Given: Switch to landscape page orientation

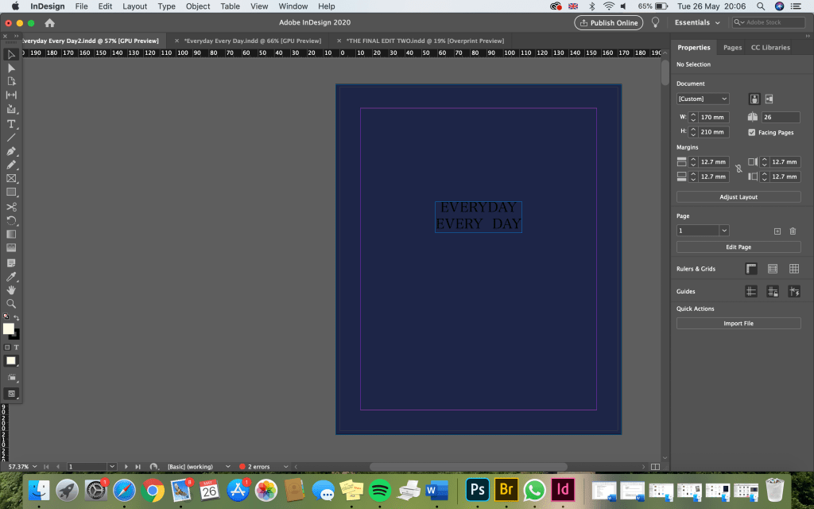Looking at the screenshot, I should [769, 99].
